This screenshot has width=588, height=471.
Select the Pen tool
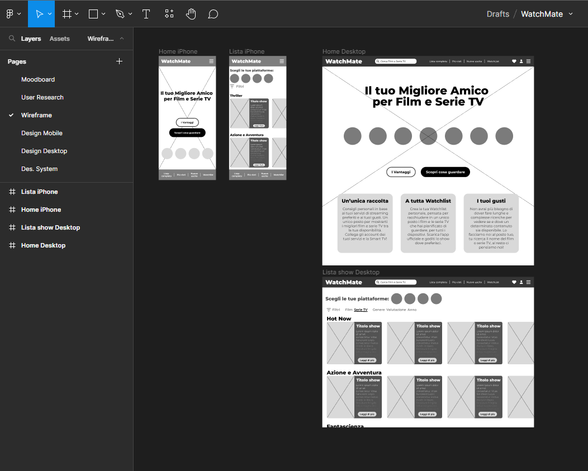point(120,14)
